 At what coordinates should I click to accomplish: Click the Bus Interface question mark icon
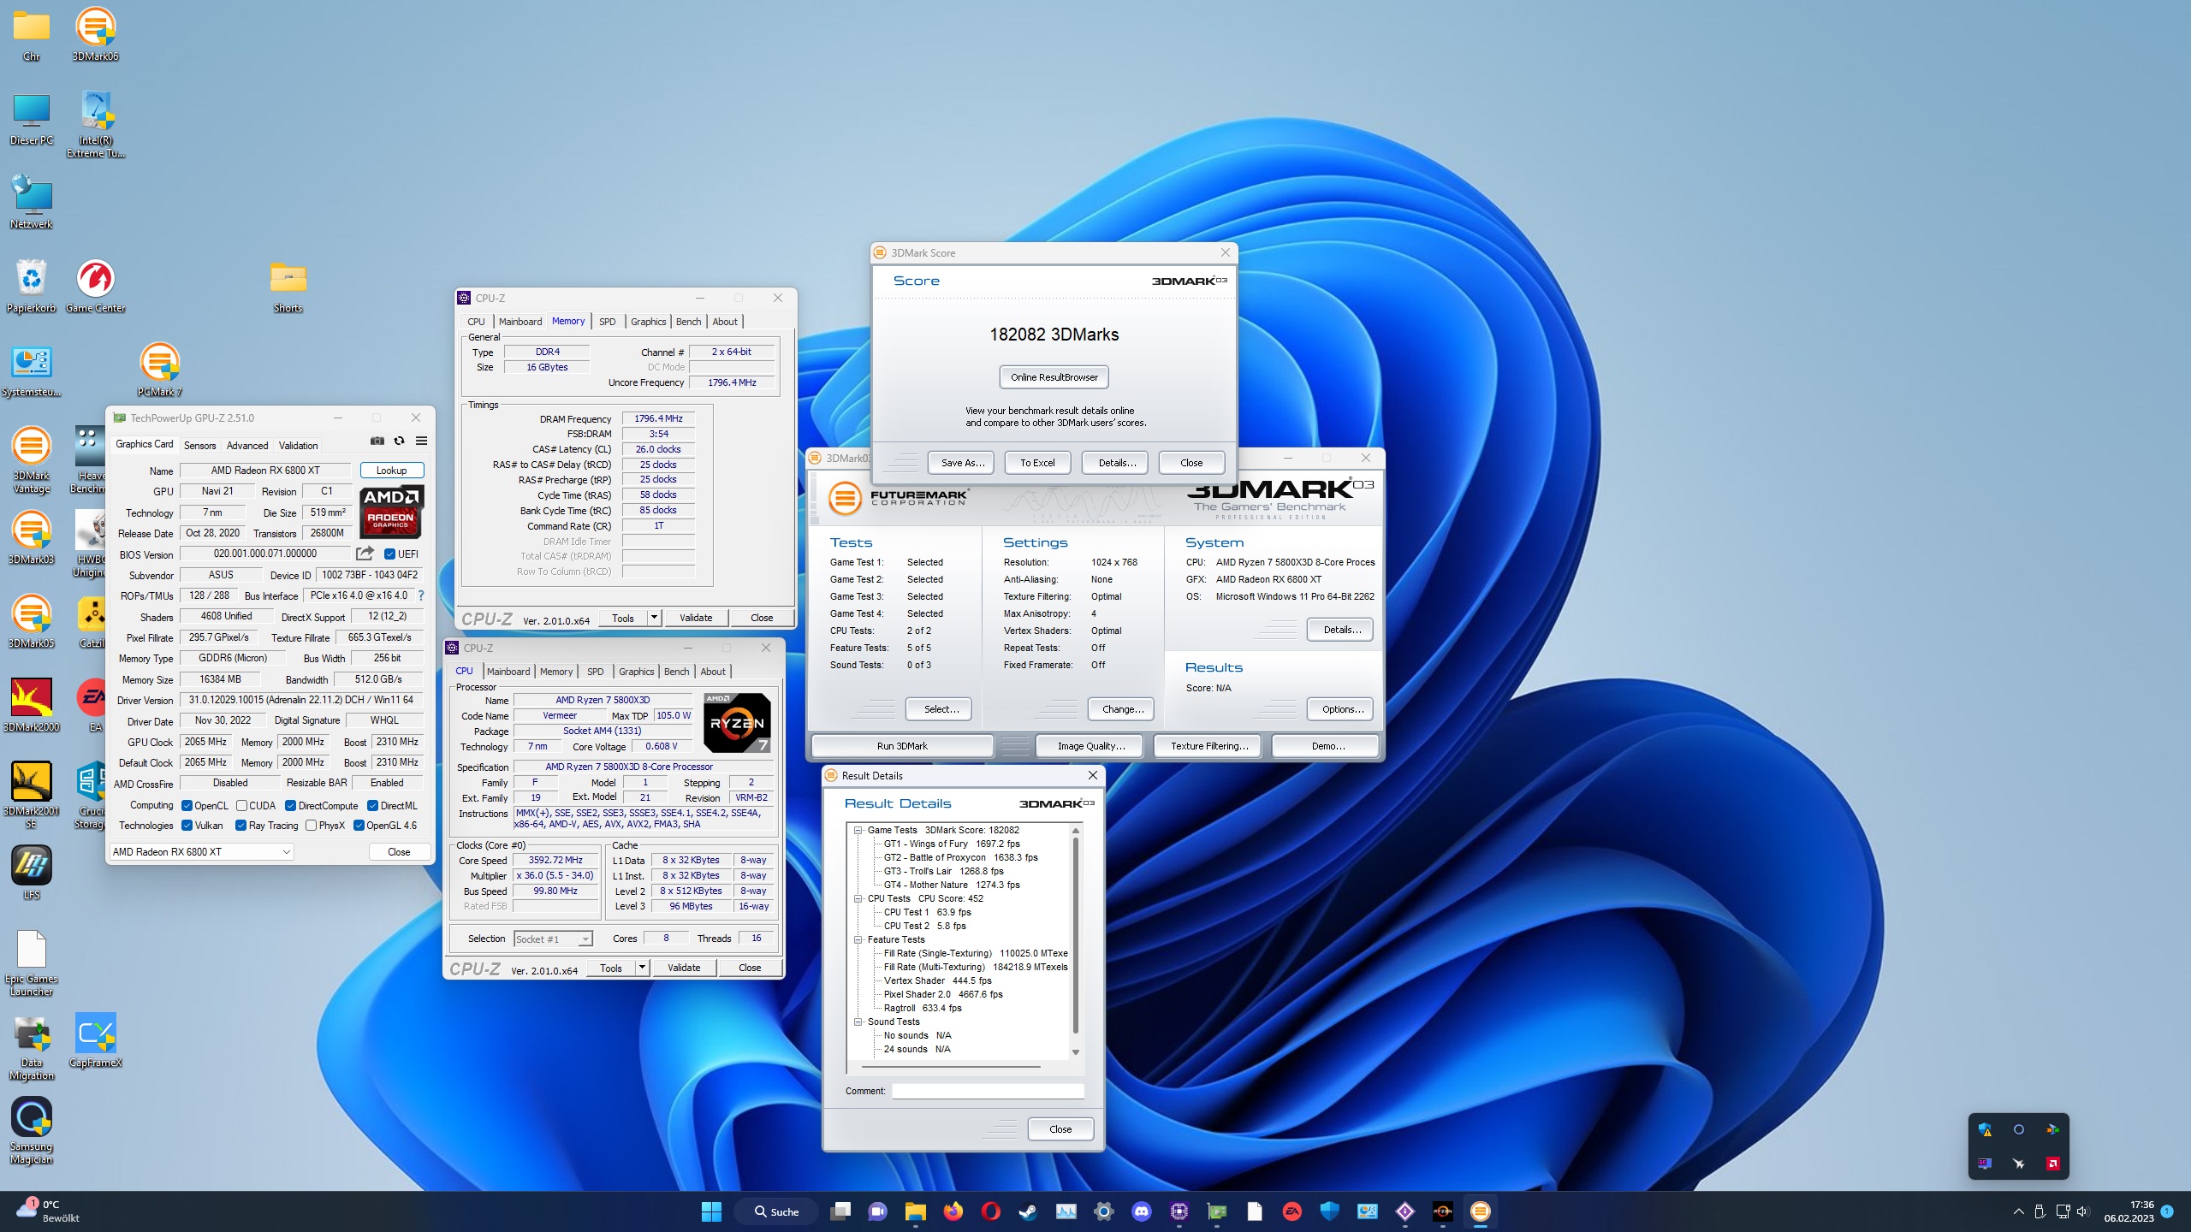click(420, 595)
